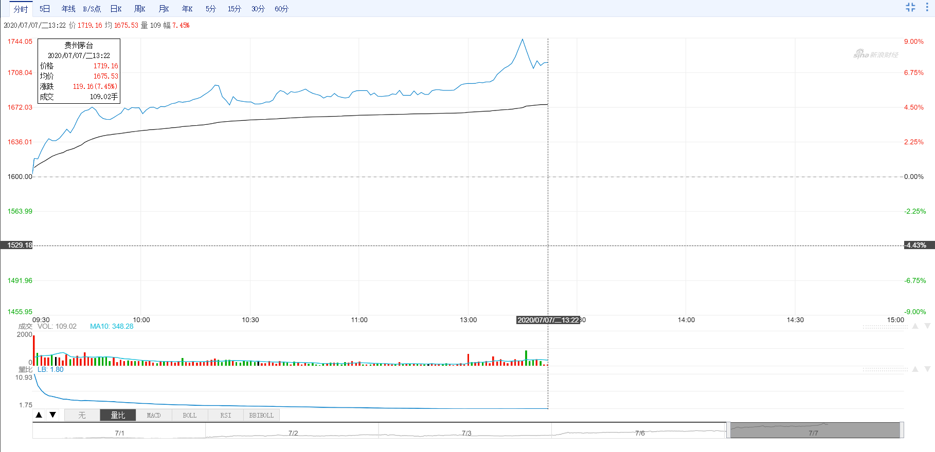Switch to the 5分 interval tab
Screen dimensions: 935x452
pos(211,9)
